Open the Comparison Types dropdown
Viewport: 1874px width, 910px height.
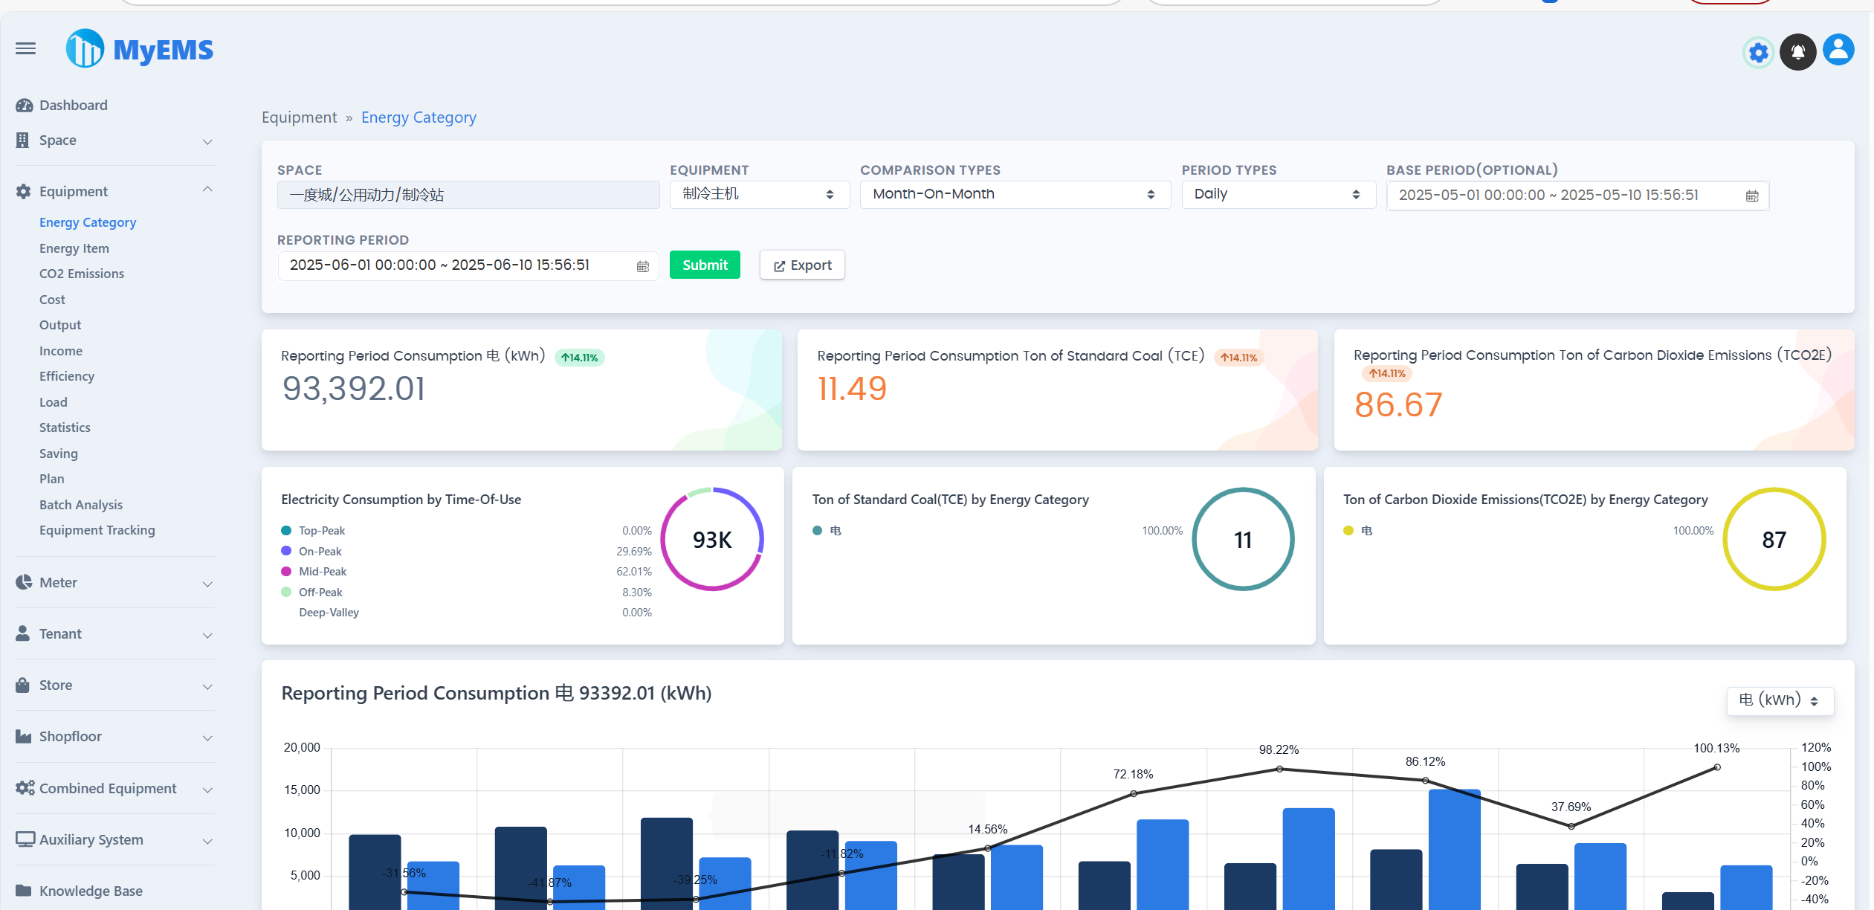(x=1015, y=195)
